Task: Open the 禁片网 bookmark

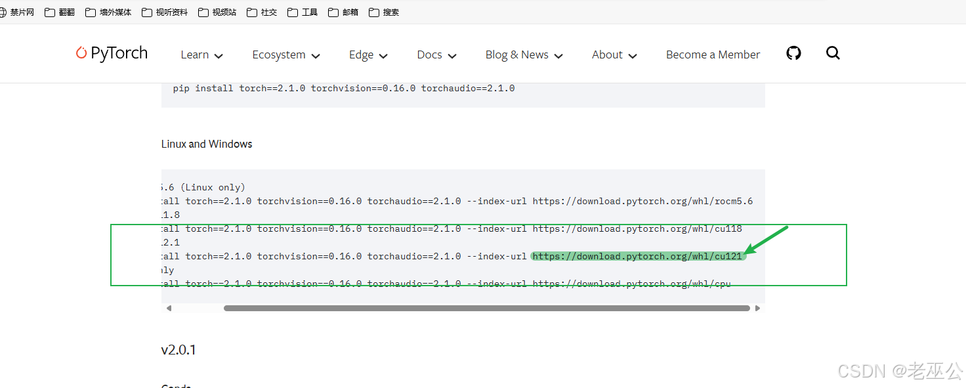Action: pos(16,12)
